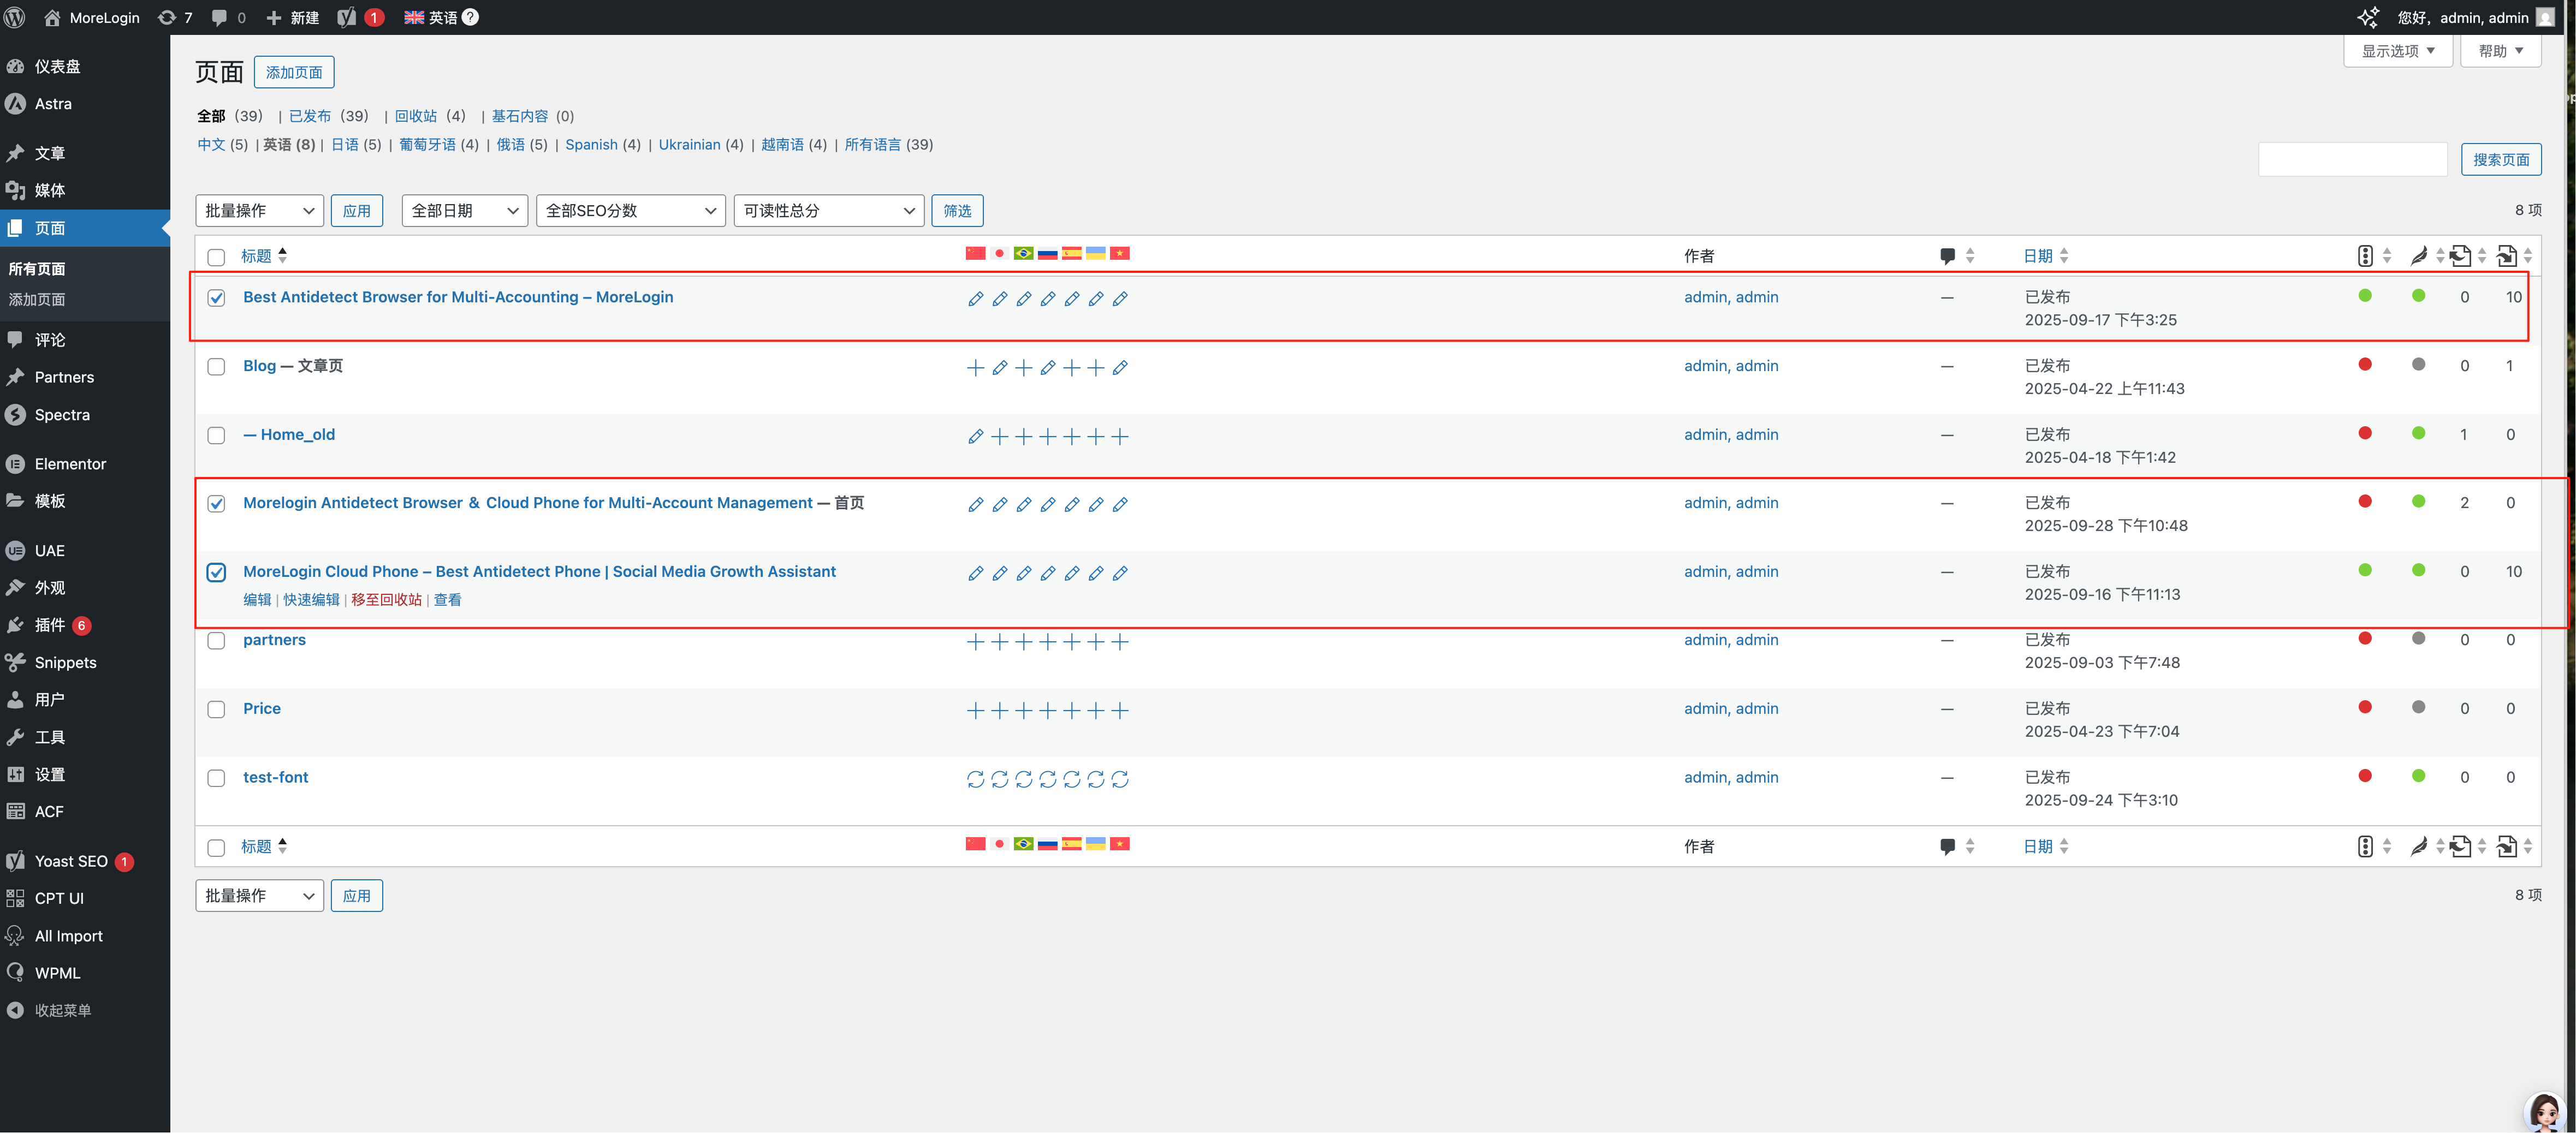Open the Elementor sidebar menu
The height and width of the screenshot is (1133, 2576).
click(x=70, y=464)
